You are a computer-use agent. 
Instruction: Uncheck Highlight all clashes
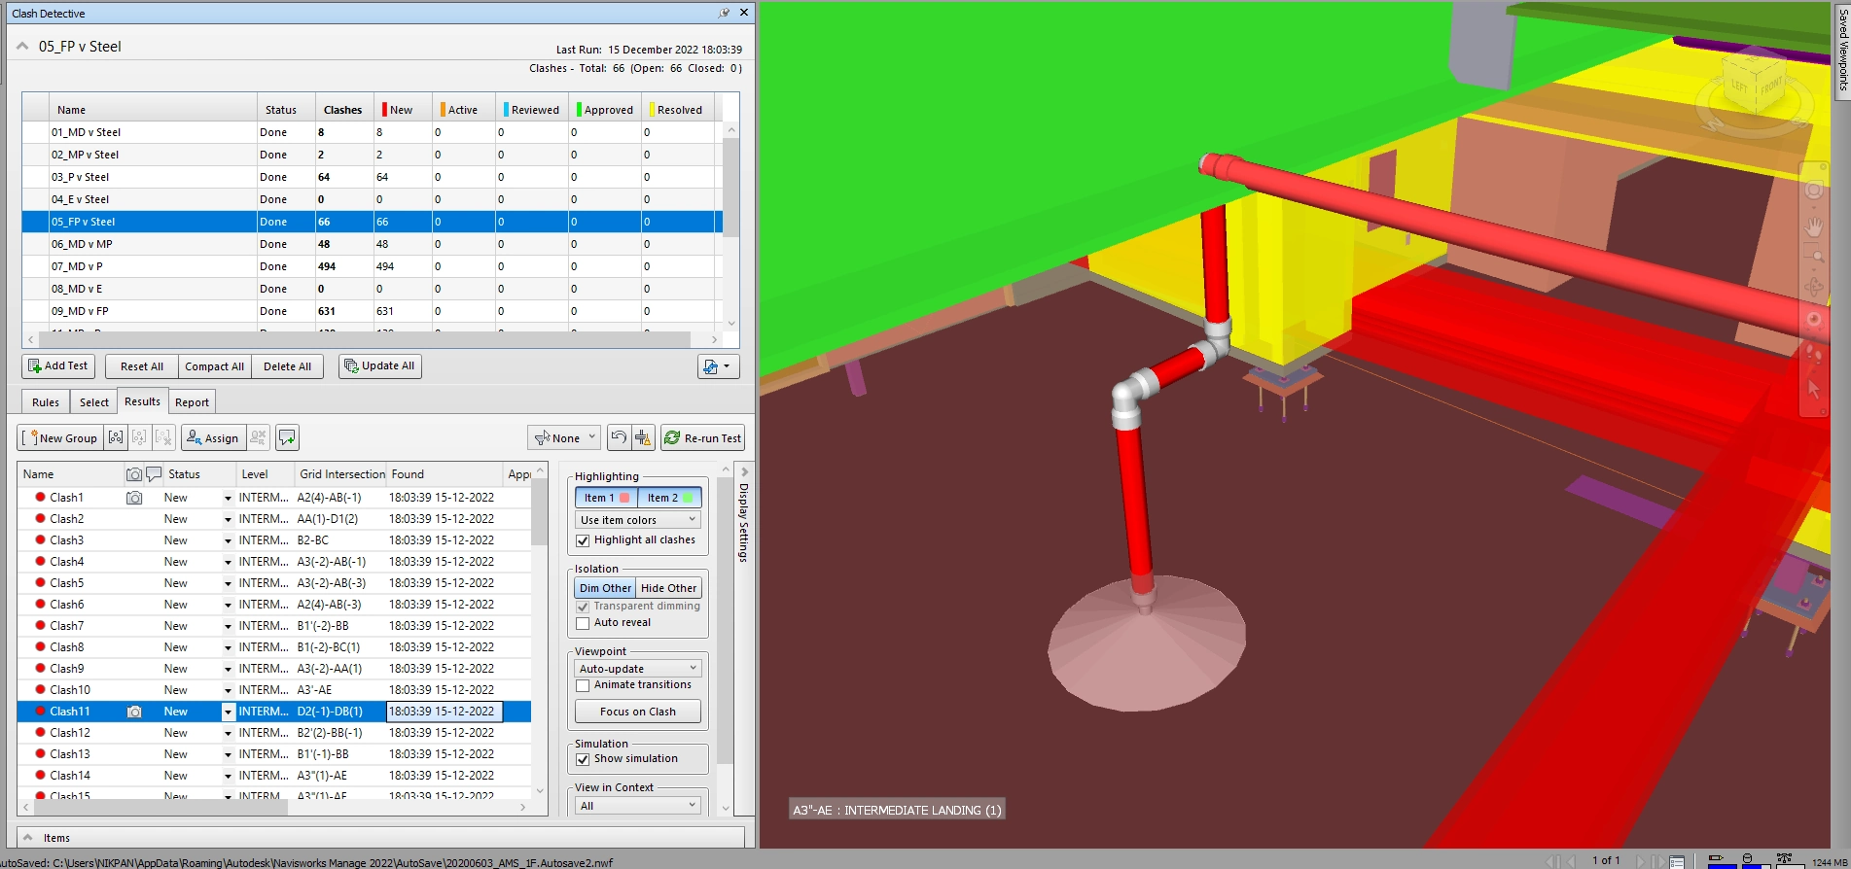coord(584,540)
